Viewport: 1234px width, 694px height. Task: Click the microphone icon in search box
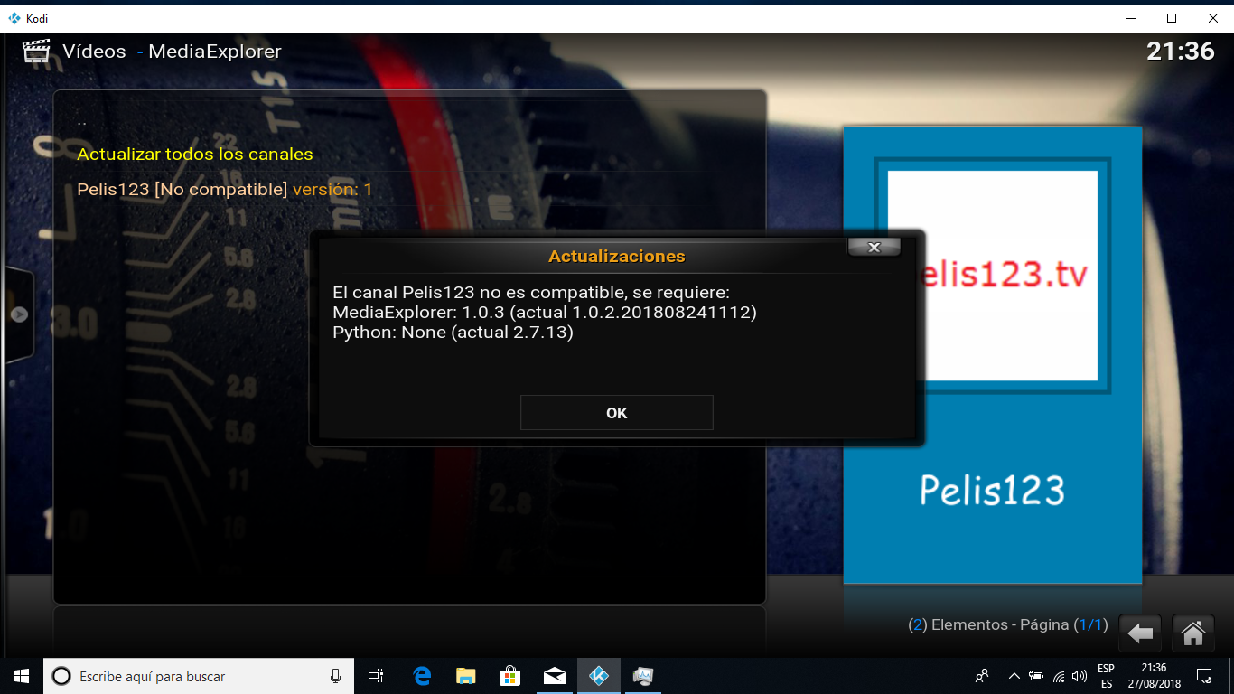335,676
